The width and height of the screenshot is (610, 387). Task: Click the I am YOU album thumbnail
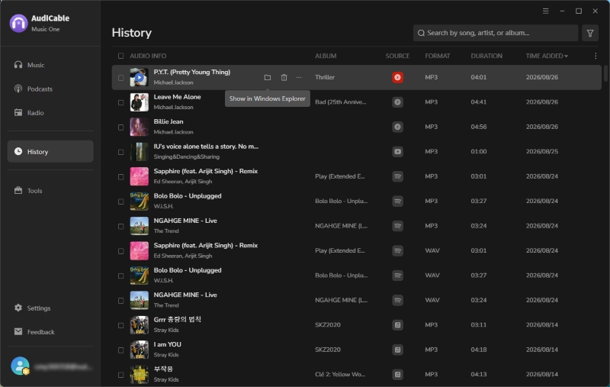coord(140,350)
